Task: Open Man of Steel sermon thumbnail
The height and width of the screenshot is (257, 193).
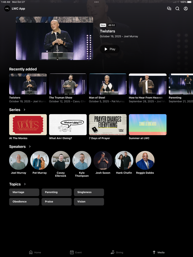Action: [x=108, y=84]
